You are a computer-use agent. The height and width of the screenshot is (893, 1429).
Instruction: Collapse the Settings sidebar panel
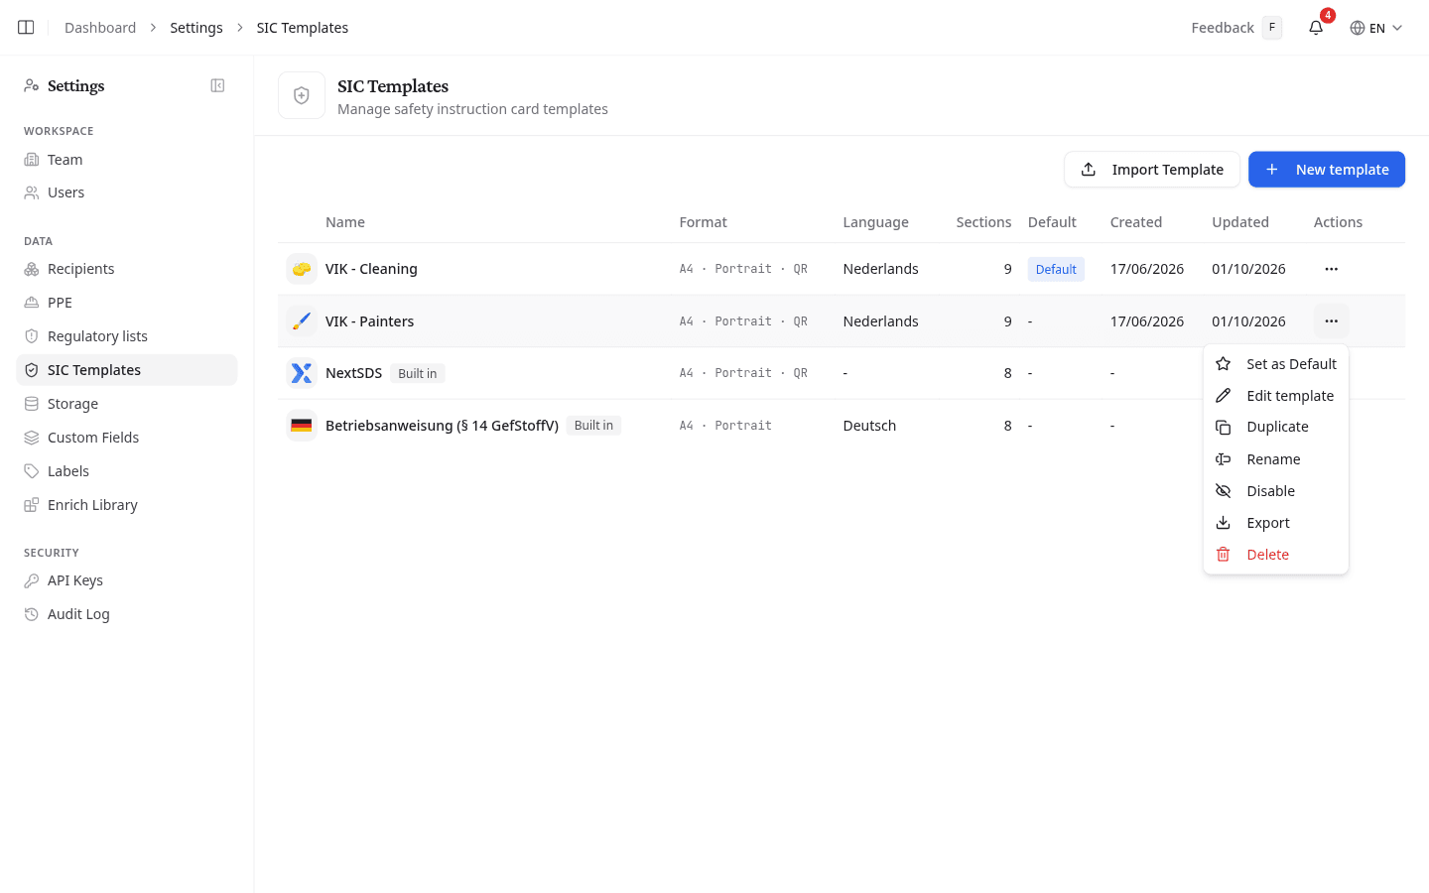[217, 86]
